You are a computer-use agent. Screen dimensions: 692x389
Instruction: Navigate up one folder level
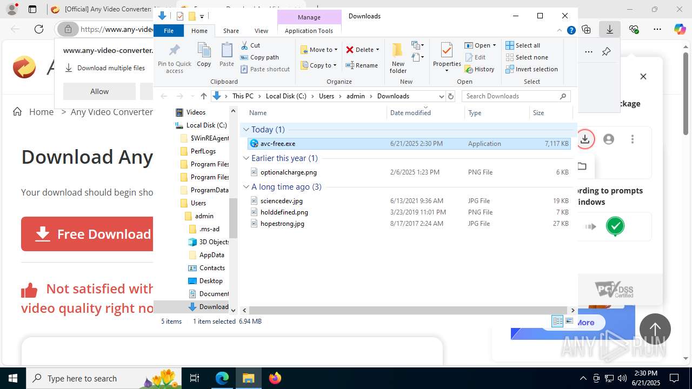click(x=203, y=96)
